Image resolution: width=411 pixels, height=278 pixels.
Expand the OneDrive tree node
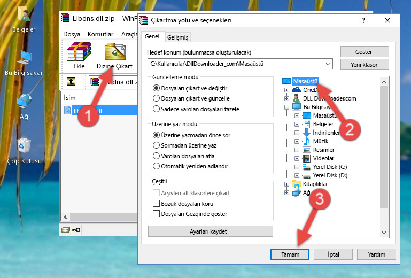pyautogui.click(x=286, y=90)
